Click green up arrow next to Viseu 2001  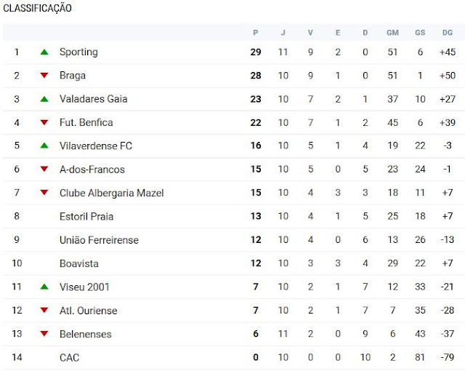click(x=44, y=287)
